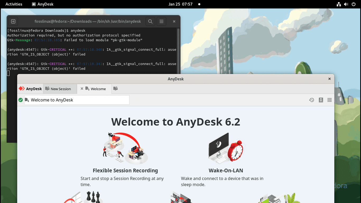Viewport: 361px width, 203px height.
Task: Click the Welcome to AnyDesk address field
Action: (x=77, y=100)
